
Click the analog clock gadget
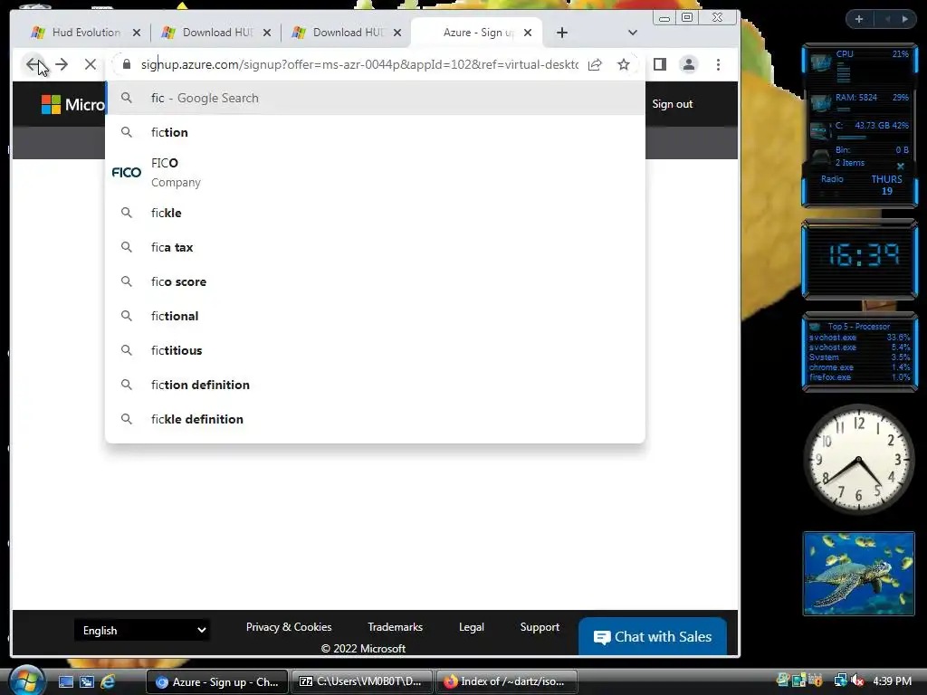pos(858,460)
